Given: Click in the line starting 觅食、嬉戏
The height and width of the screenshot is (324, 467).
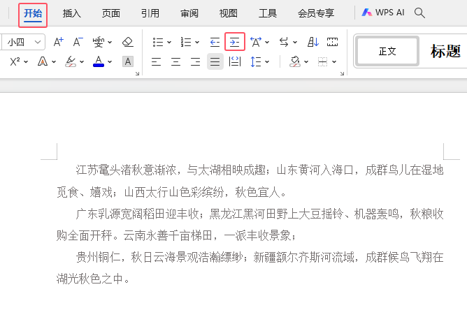Looking at the screenshot, I should click(x=171, y=192).
